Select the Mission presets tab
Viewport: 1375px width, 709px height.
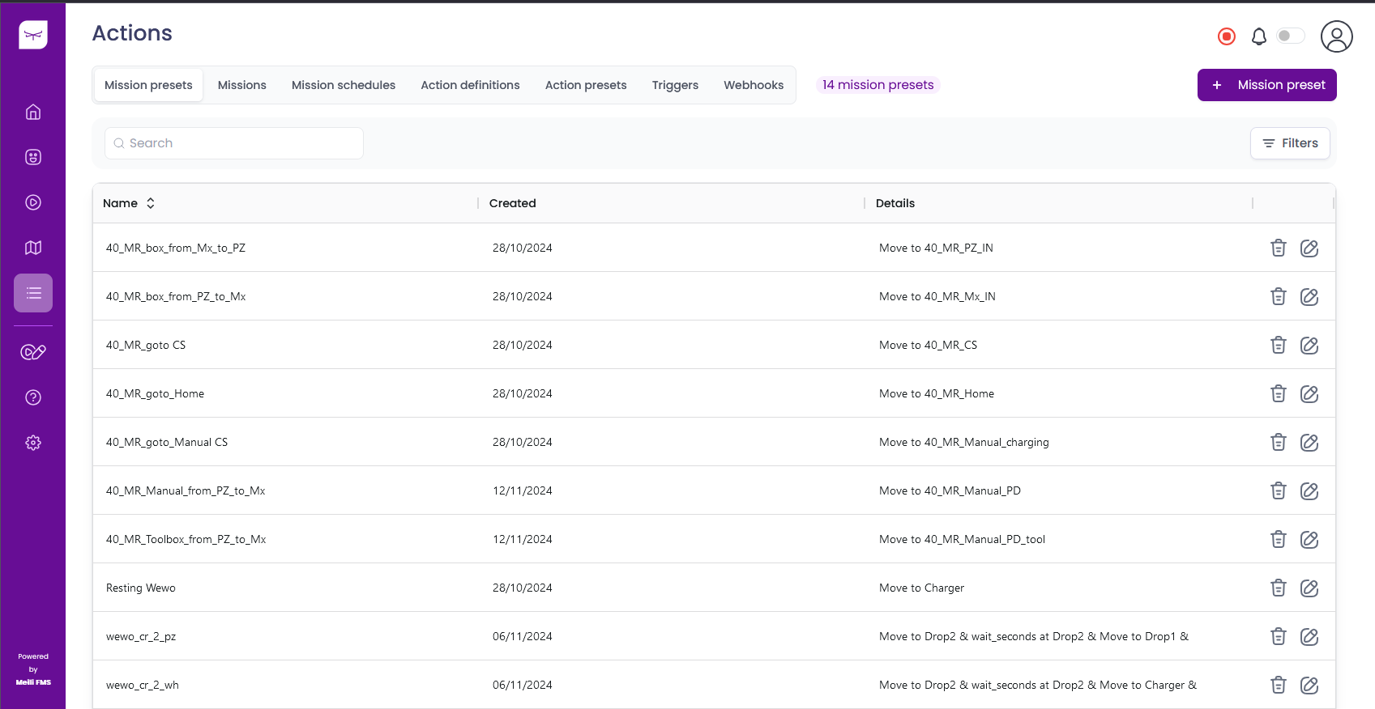[148, 85]
